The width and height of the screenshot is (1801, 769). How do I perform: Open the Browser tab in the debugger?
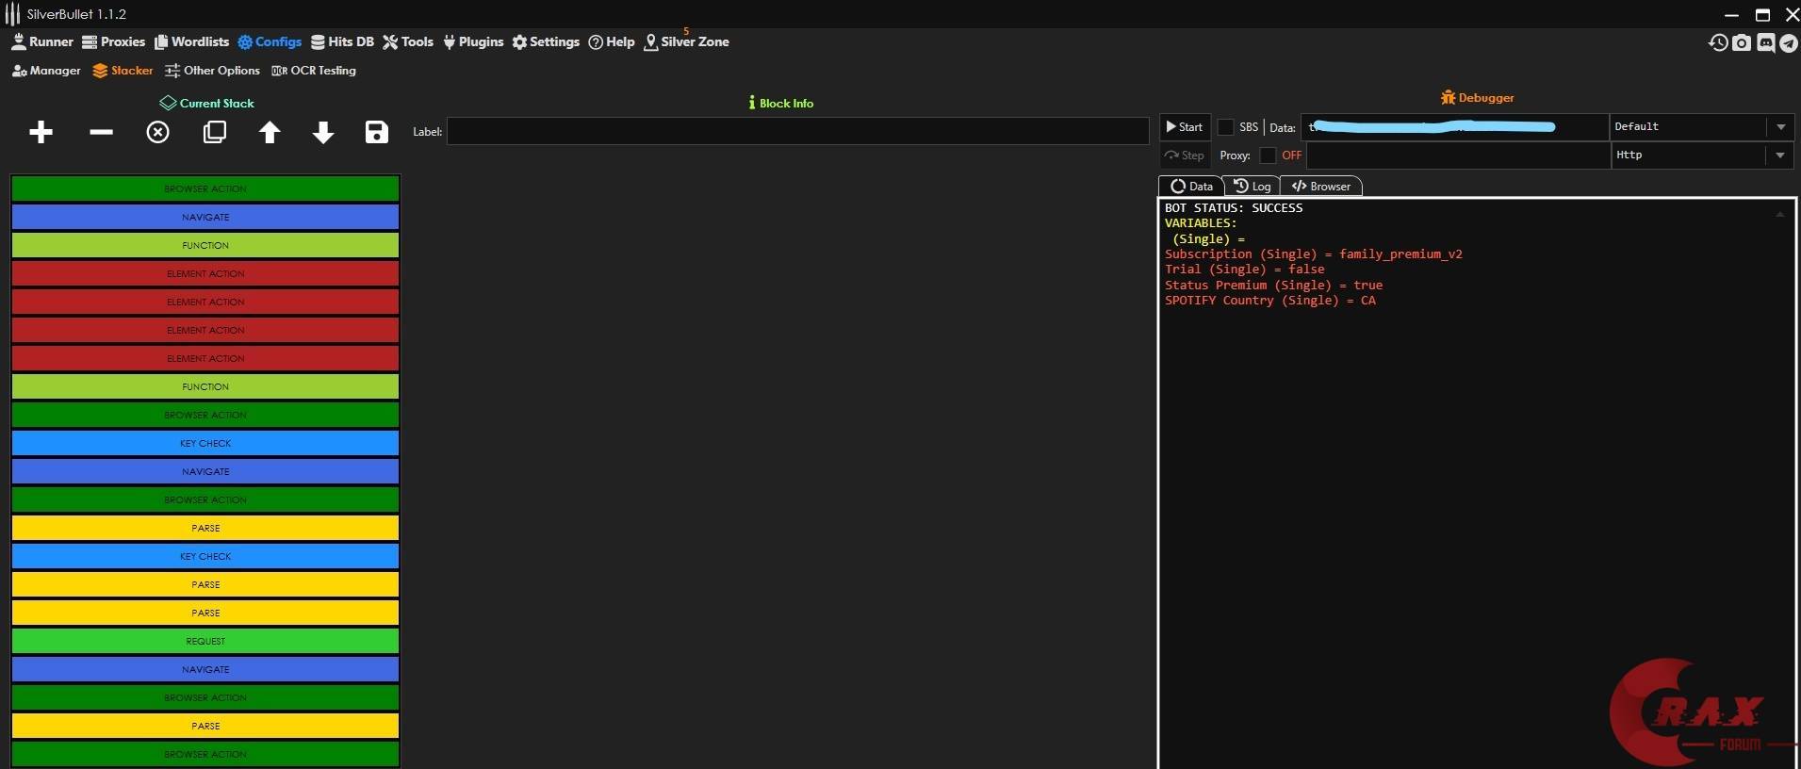click(x=1320, y=187)
